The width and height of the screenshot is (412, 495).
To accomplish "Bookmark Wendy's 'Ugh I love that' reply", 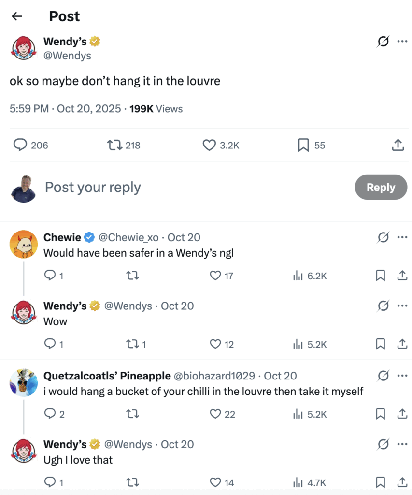I will 381,482.
